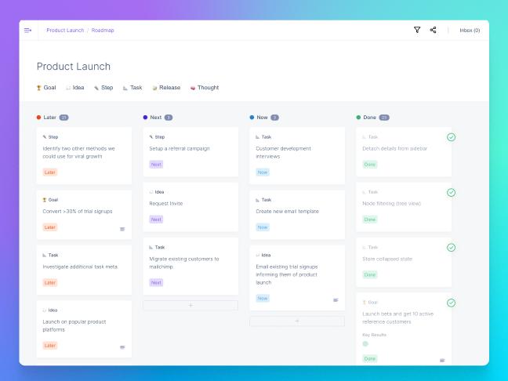Select the Thought type filter
Image resolution: width=508 pixels, height=381 pixels.
tap(205, 88)
